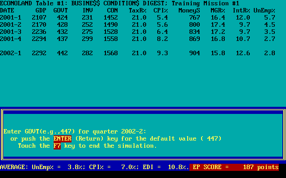This screenshot has height=178, width=286.
Task: Click MoneyS value 800
Action: 195,25
